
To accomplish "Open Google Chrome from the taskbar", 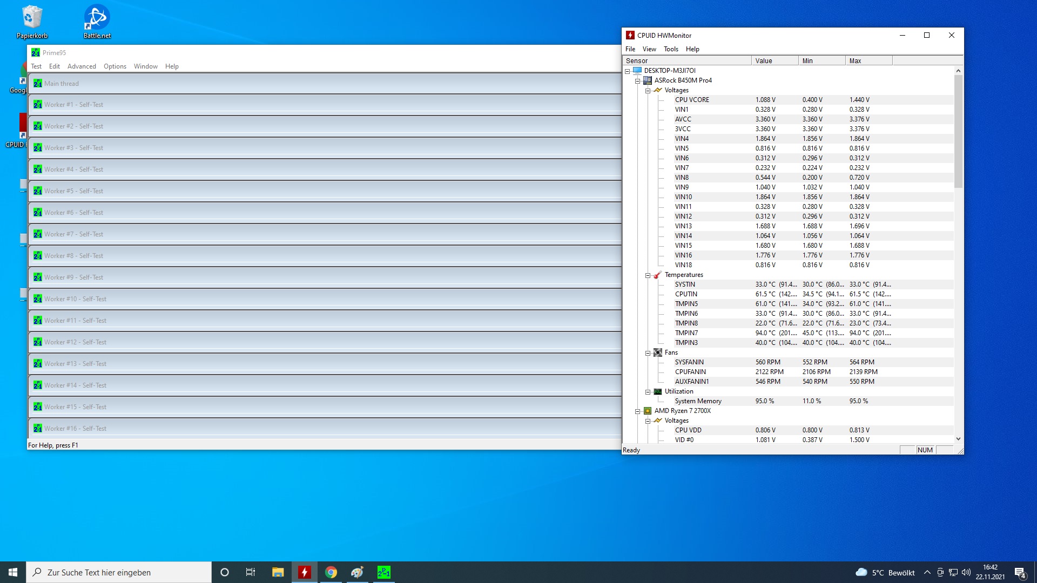I will 331,572.
